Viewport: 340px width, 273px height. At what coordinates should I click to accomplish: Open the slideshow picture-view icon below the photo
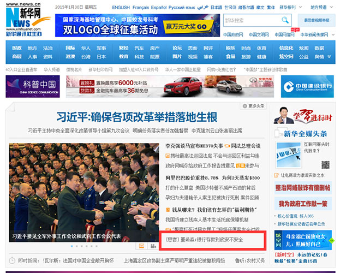[141, 246]
